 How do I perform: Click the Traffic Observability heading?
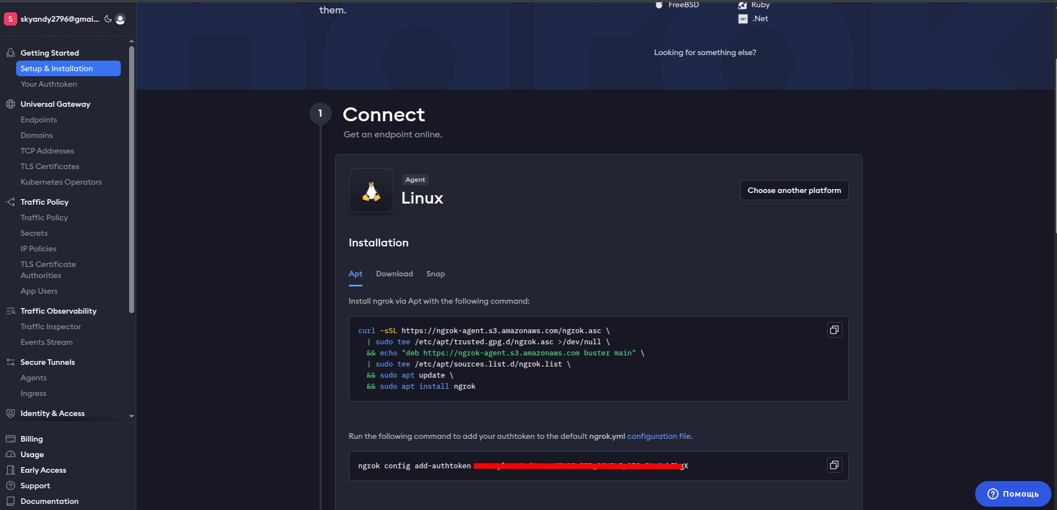pos(58,311)
